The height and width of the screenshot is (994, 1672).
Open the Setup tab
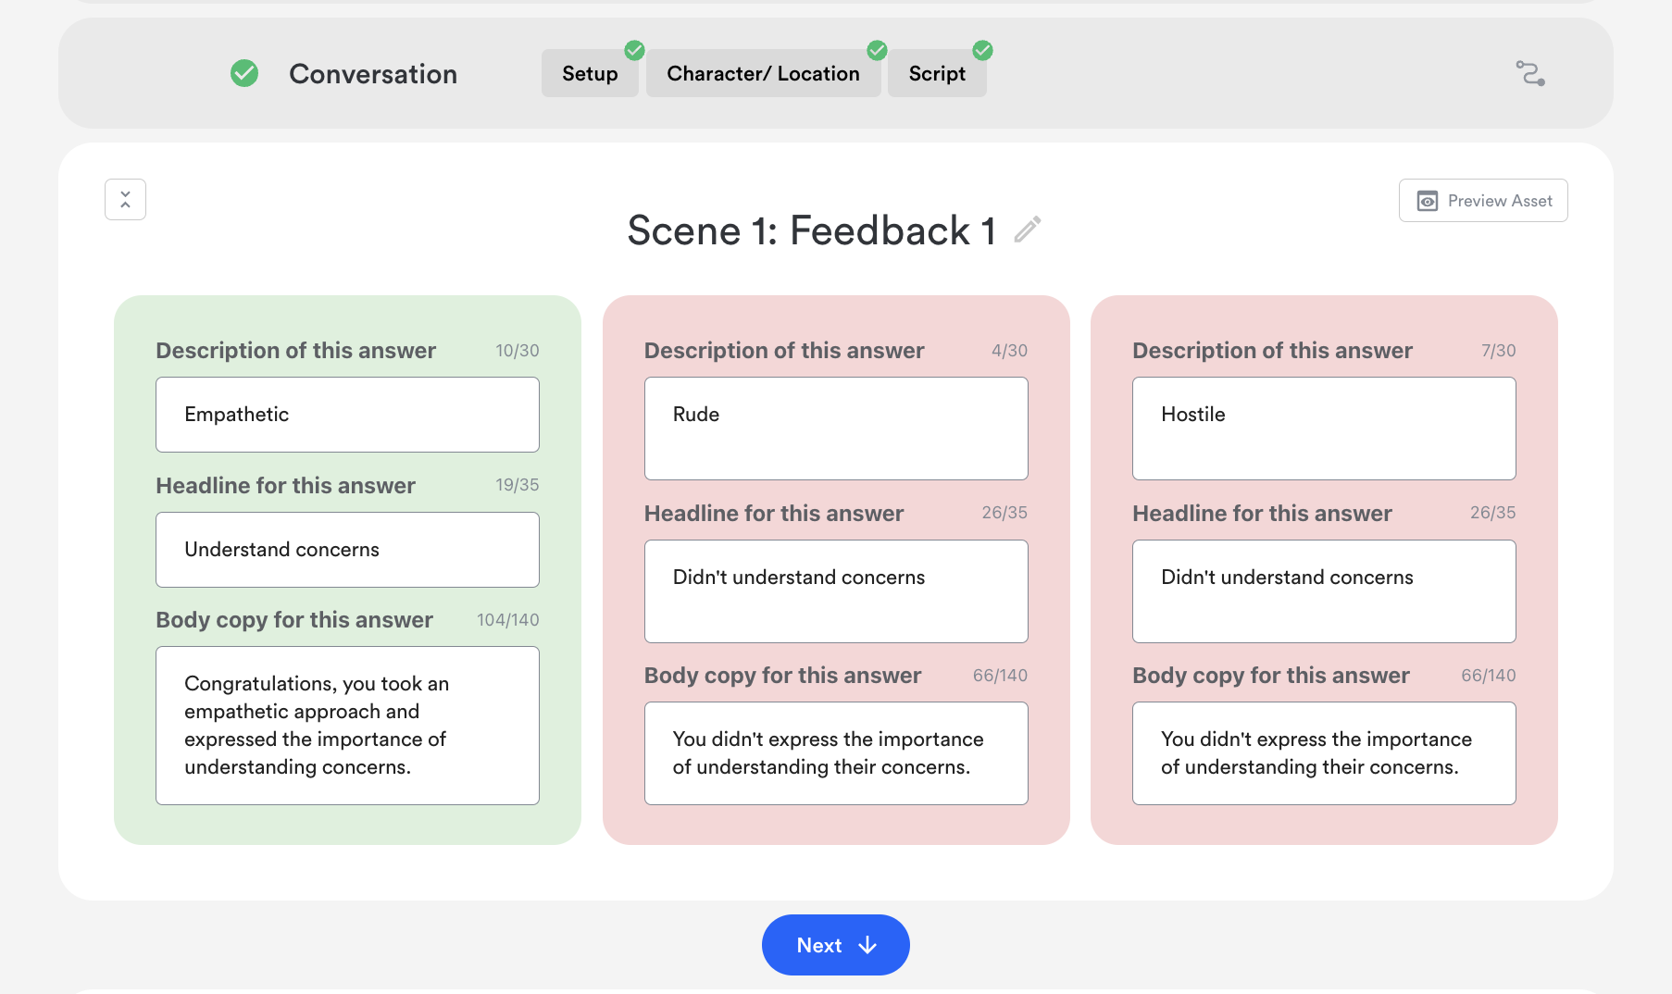(590, 74)
